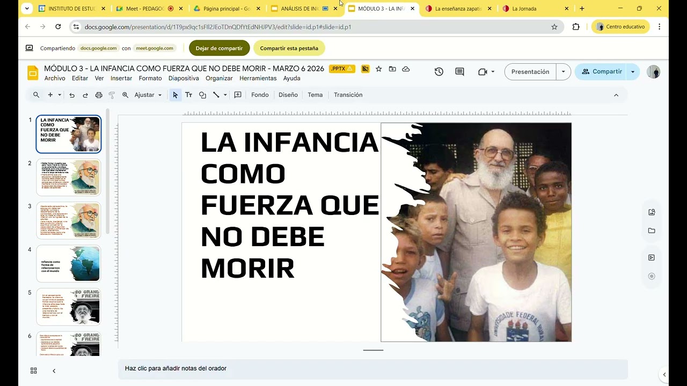
Task: Open new slide layout dropdown arrow
Action: click(x=60, y=95)
